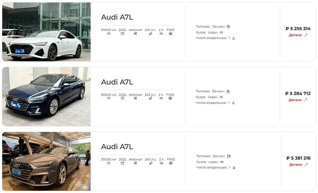This screenshot has width=318, height=193.
Task: Click the owner person icon in the 30000 км listing
Action: pos(234,168)
